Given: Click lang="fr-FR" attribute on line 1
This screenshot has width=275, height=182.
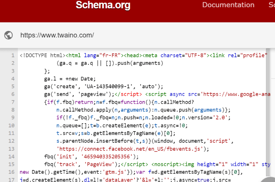Looking at the screenshot, I should pyautogui.click(x=102, y=55).
